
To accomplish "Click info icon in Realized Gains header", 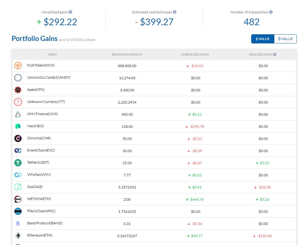I will pyautogui.click(x=275, y=55).
